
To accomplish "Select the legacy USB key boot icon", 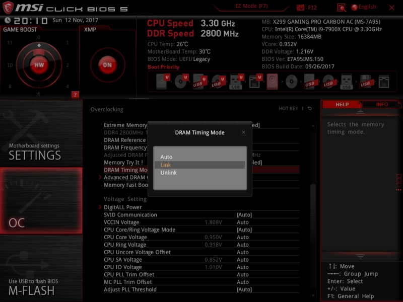I will 347,82.
